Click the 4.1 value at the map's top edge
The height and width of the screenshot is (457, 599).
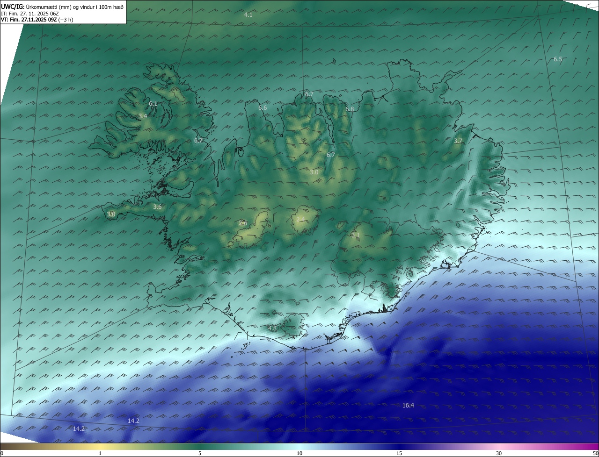(248, 15)
